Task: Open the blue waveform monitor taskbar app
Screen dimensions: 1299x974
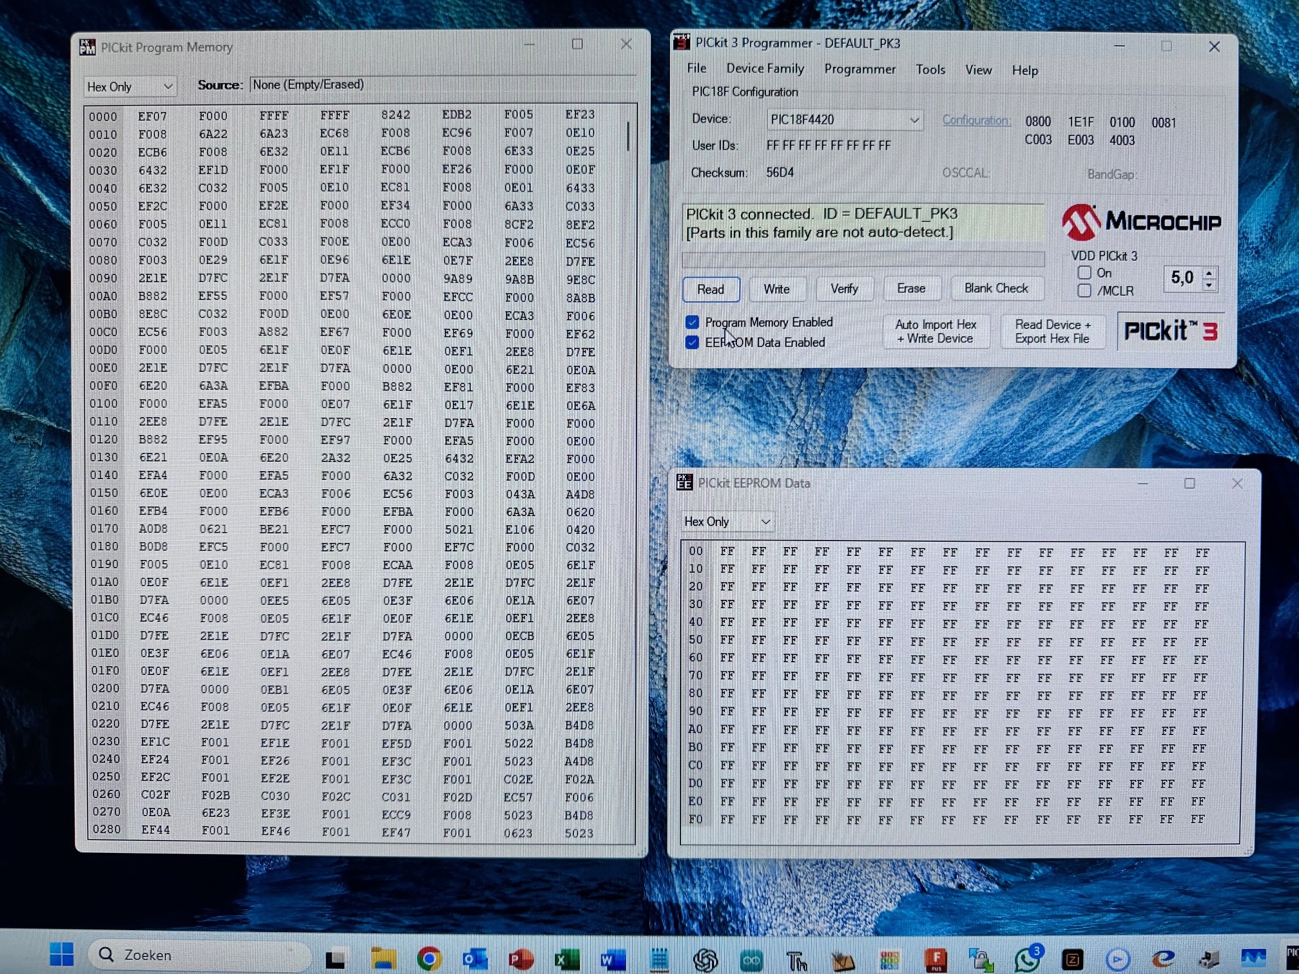Action: (1254, 957)
